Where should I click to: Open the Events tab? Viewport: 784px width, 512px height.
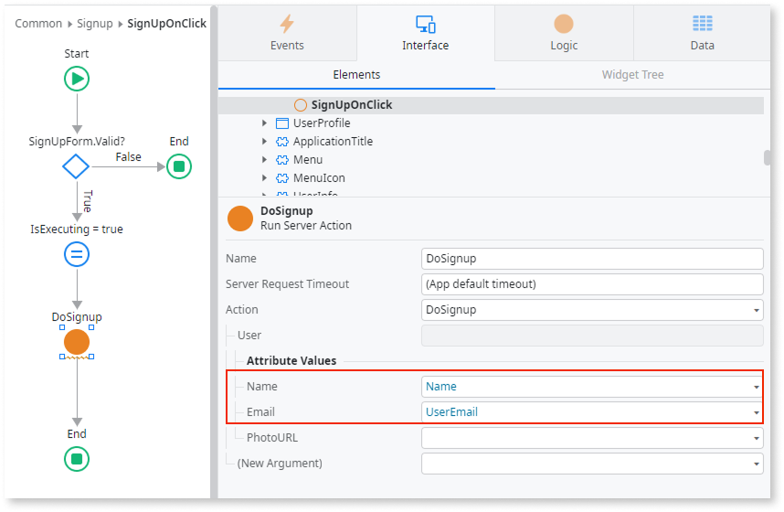287,33
